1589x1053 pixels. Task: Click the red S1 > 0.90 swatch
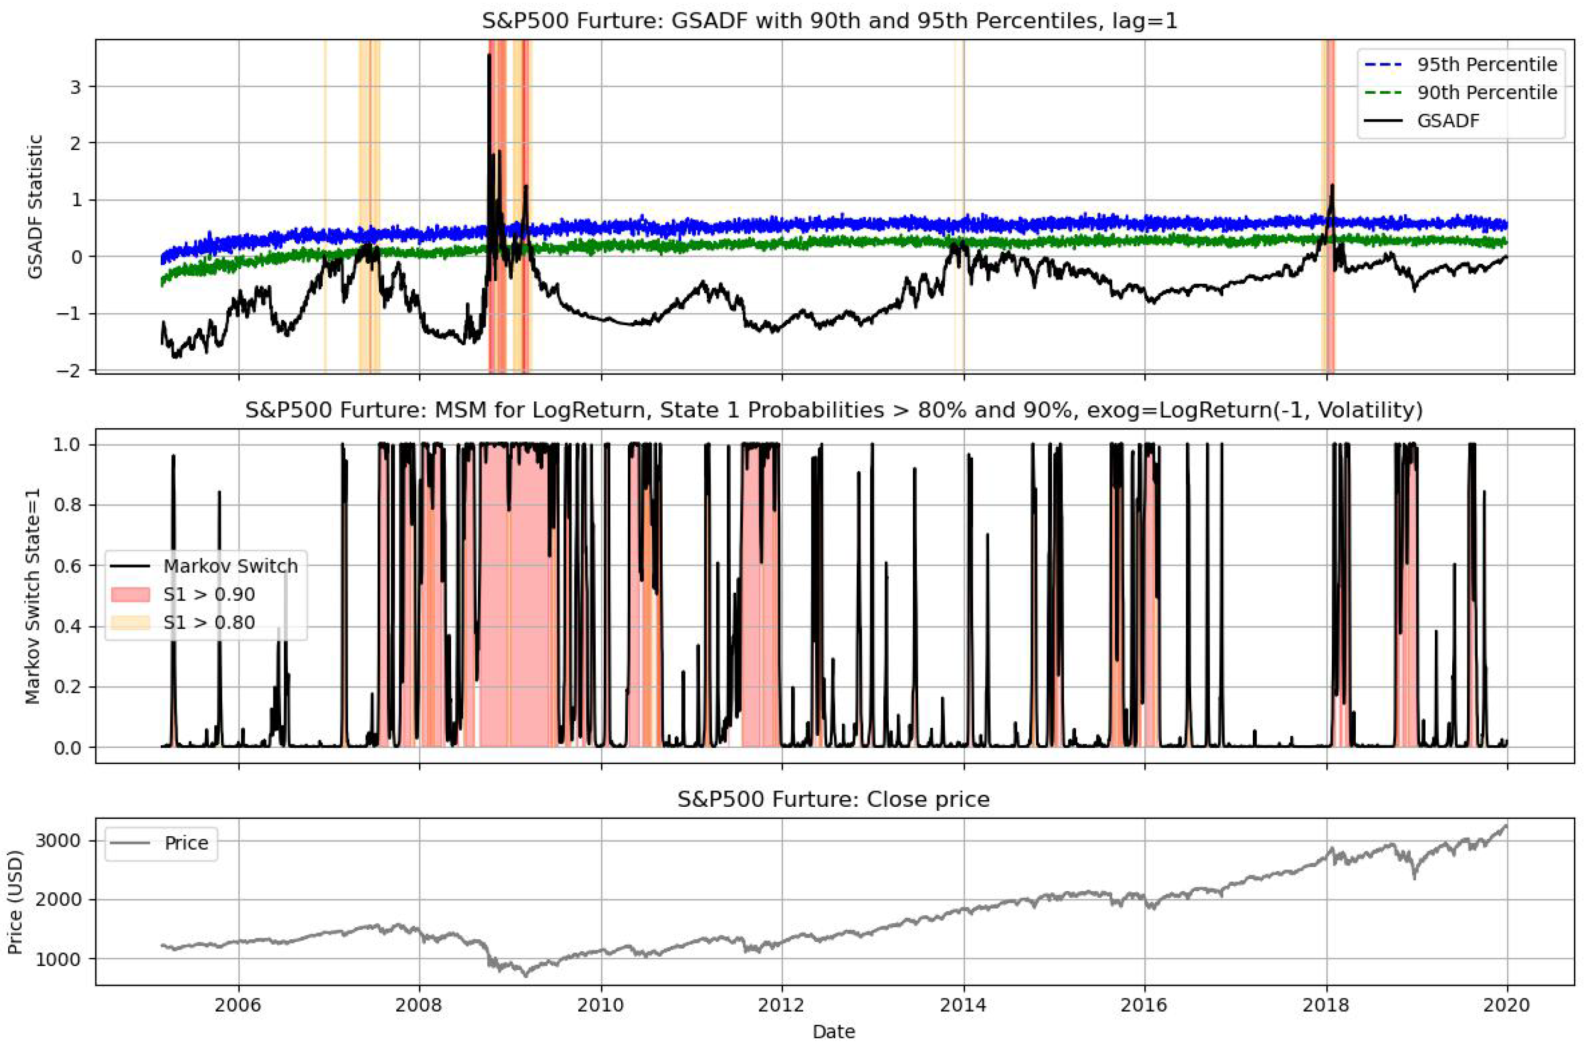click(130, 594)
